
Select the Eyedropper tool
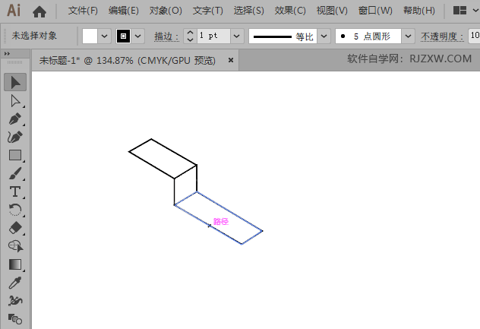pos(15,283)
